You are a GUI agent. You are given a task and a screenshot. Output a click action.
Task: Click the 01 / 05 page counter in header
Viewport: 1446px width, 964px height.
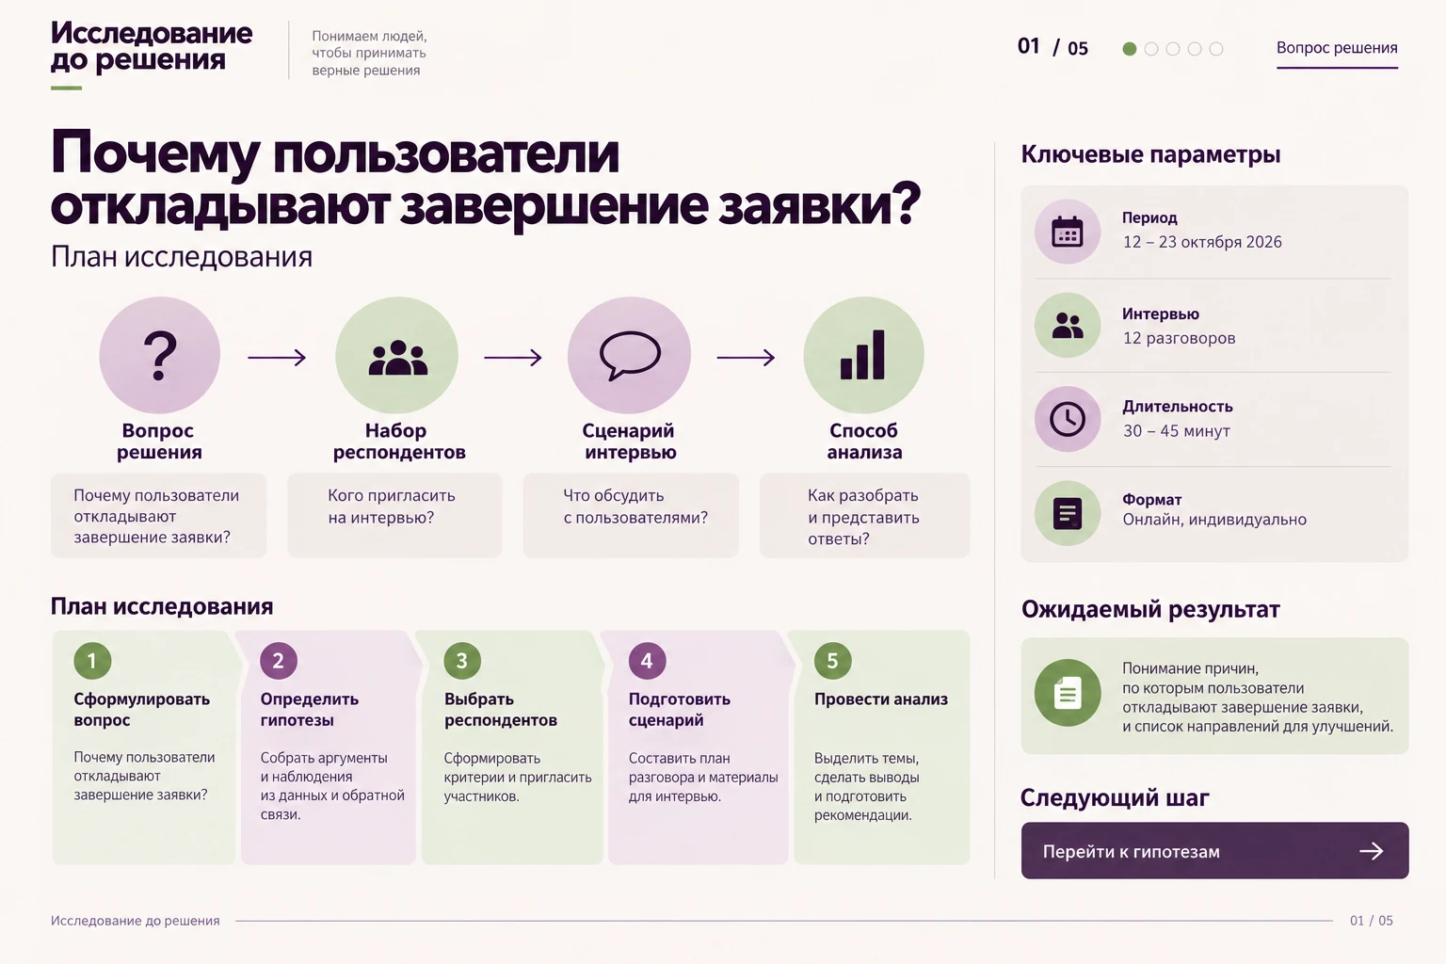coord(1052,47)
